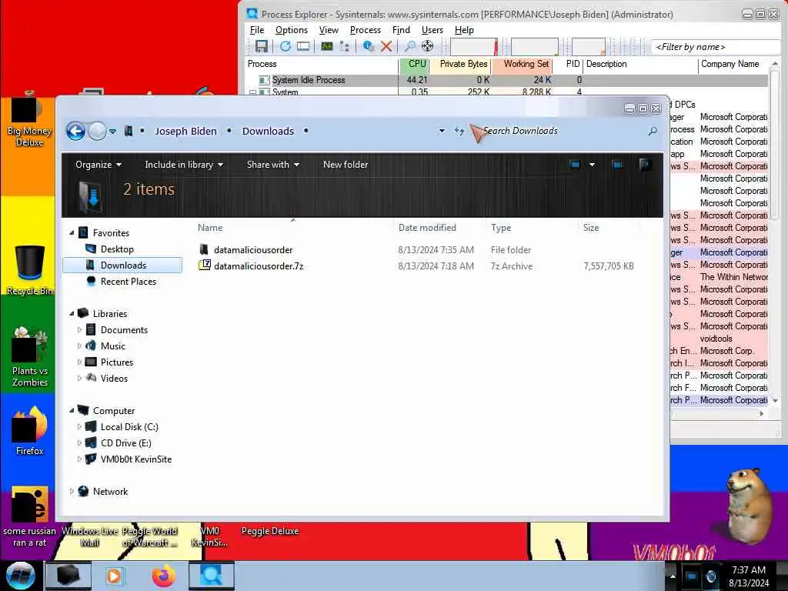Sort by the Private Bytes column header

tap(459, 65)
